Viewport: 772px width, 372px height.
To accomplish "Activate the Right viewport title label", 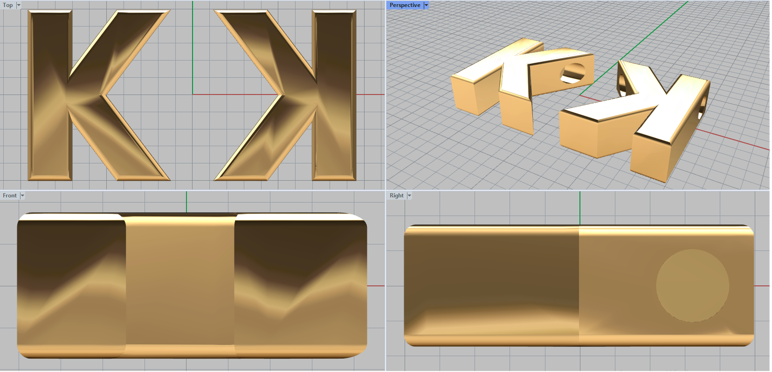I will pos(396,196).
